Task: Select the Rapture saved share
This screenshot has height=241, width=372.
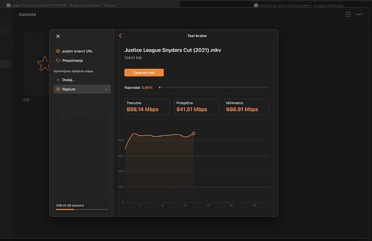Action: click(82, 89)
